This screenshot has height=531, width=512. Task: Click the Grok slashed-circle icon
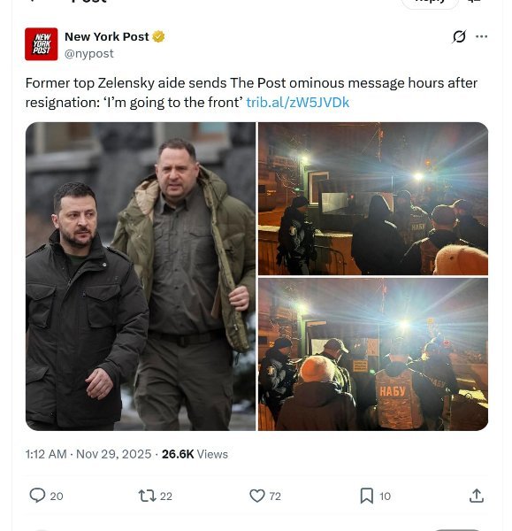coord(459,36)
